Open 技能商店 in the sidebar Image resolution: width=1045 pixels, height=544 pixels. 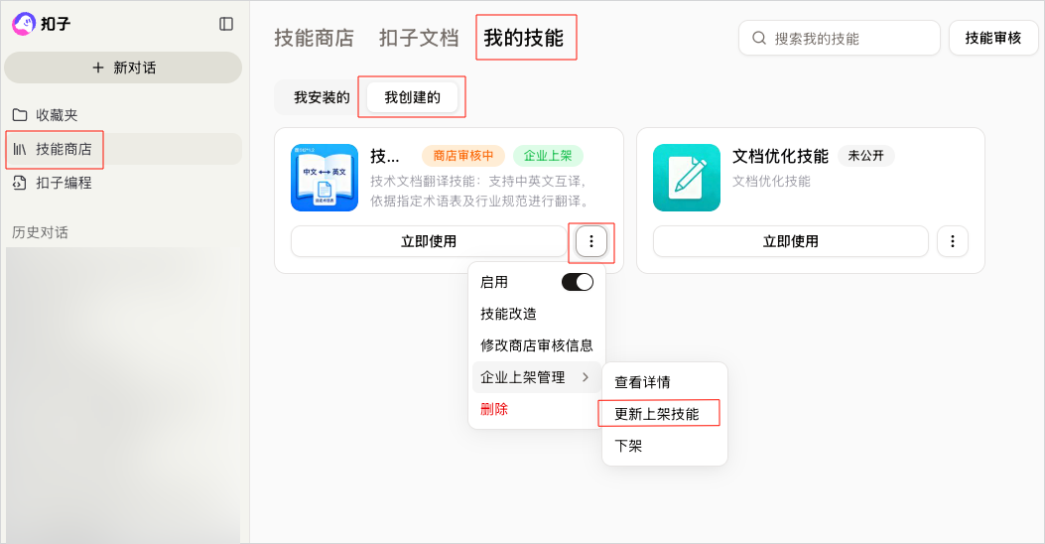click(123, 149)
